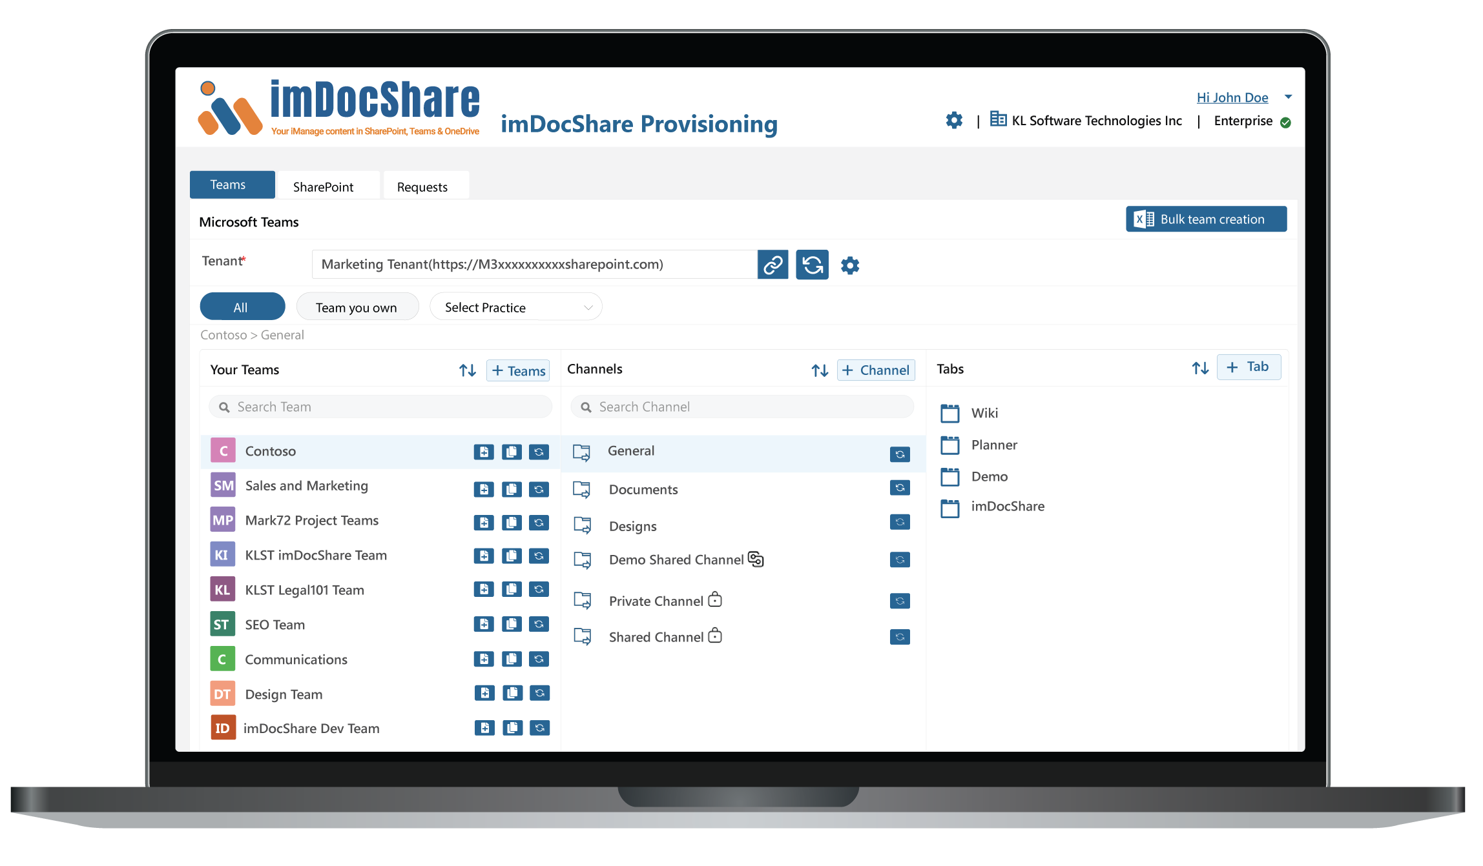Image resolution: width=1483 pixels, height=866 pixels.
Task: Open the header settings gear icon
Action: coord(954,120)
